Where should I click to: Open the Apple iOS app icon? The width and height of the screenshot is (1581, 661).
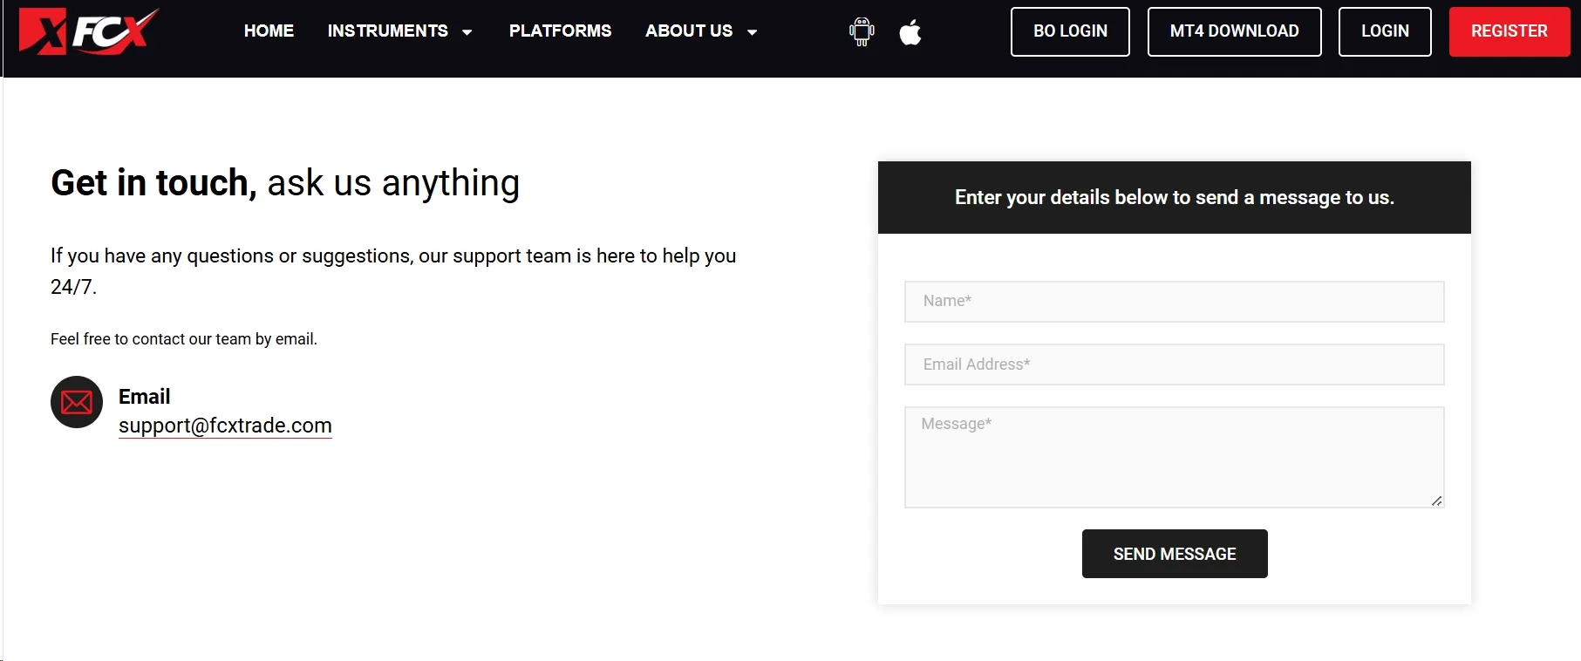coord(910,31)
